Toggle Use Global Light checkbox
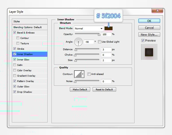 coord(99,42)
